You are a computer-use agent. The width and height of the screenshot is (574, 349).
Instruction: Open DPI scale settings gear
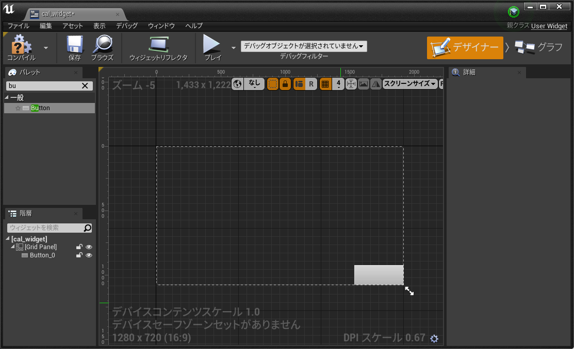click(434, 338)
